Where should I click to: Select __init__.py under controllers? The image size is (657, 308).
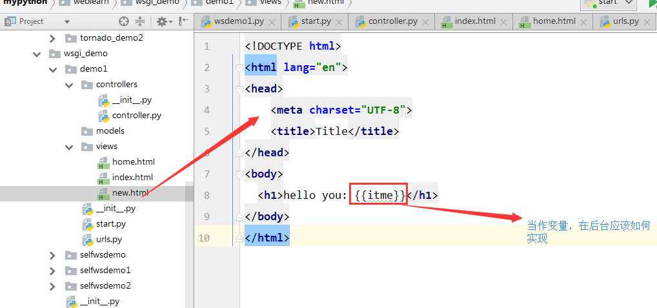tap(132, 99)
